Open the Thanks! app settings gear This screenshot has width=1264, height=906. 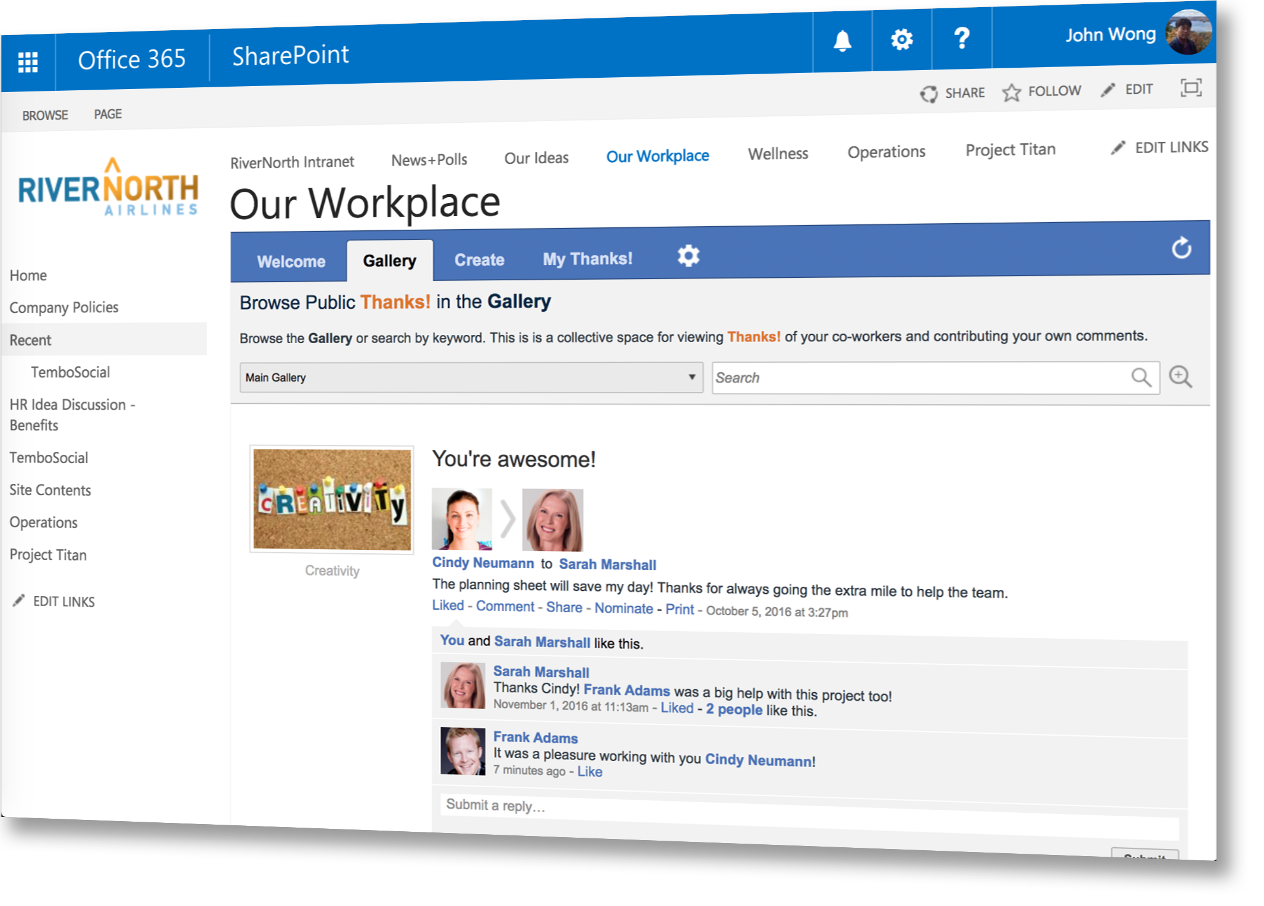click(688, 256)
